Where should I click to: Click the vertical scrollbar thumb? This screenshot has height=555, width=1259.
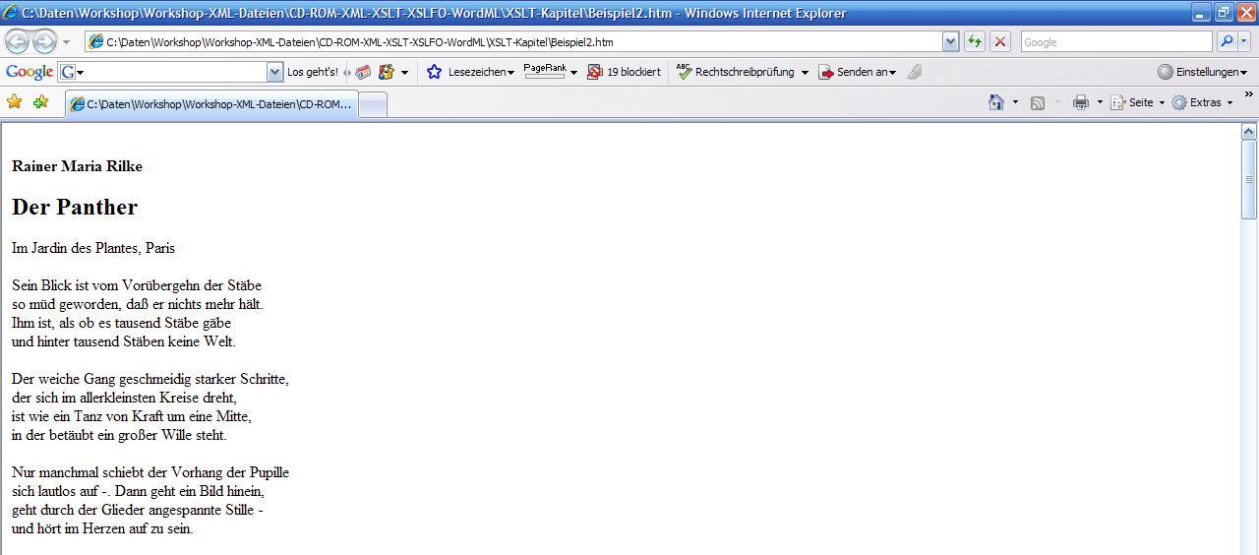1249,179
